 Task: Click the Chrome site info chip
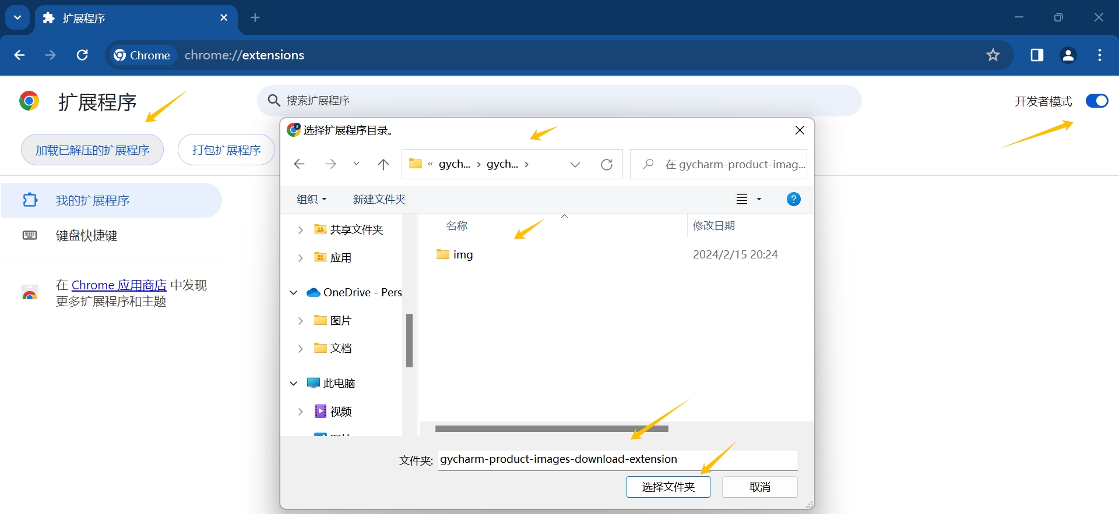pyautogui.click(x=142, y=55)
